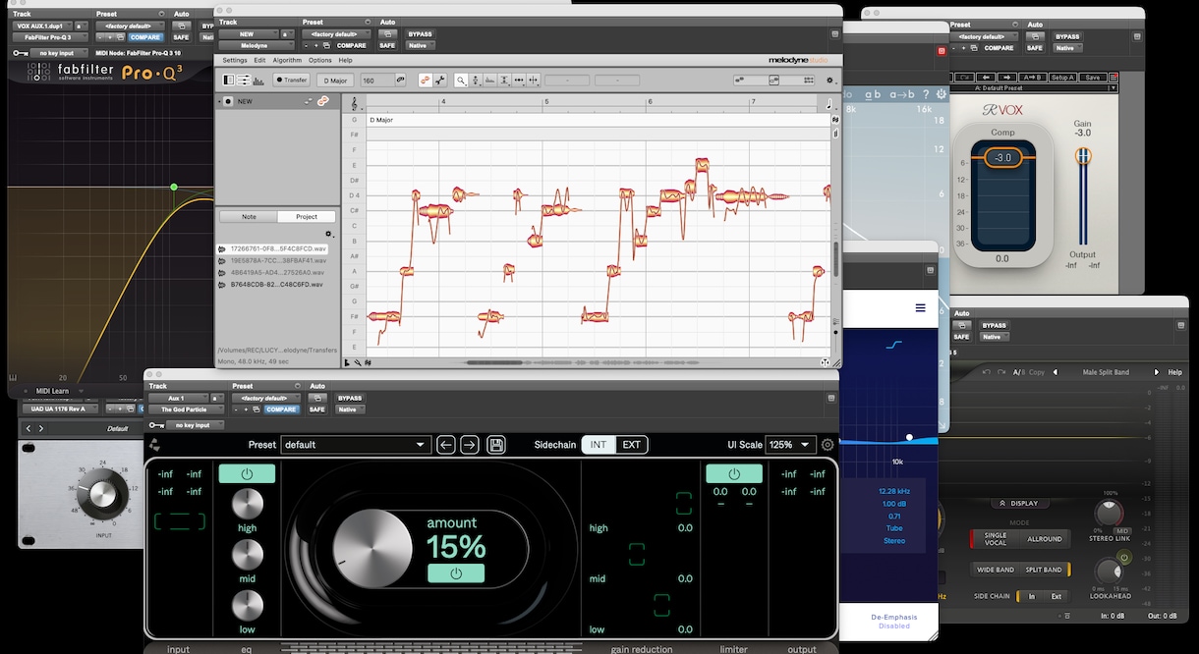Open the UI Scale 125% dropdown

click(790, 445)
